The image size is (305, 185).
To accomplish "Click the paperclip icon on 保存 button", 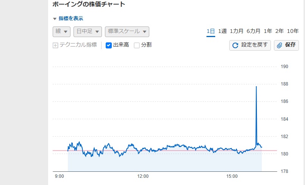I will click(279, 45).
